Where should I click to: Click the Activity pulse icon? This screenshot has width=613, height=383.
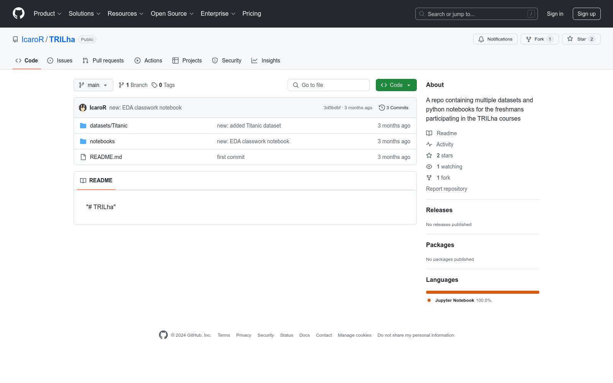point(429,144)
